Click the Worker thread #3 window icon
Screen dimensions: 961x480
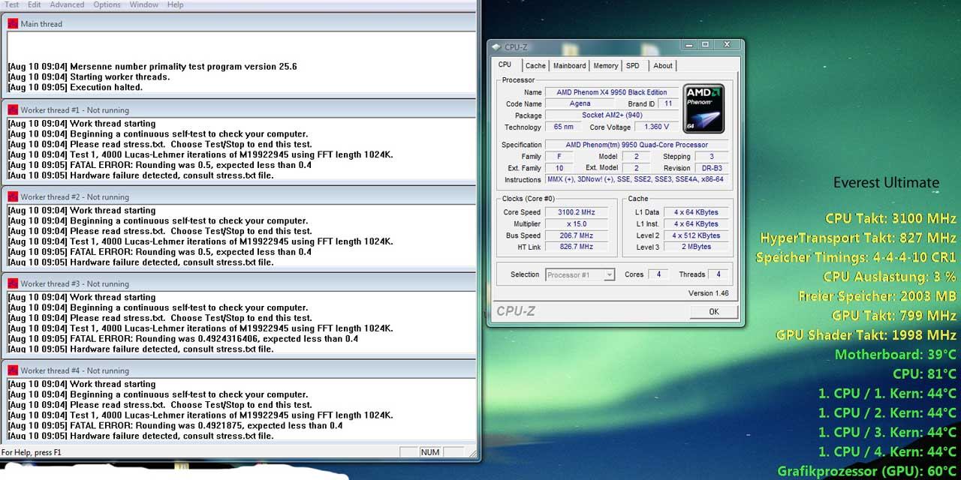pos(13,283)
